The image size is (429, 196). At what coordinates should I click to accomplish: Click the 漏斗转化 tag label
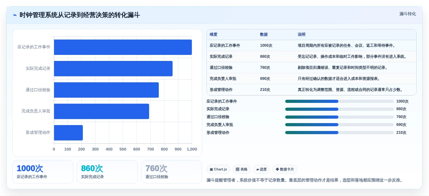pyautogui.click(x=407, y=14)
